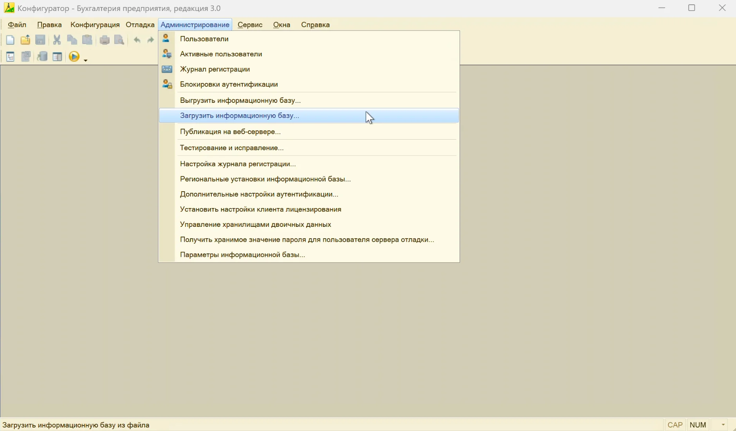Collapse the Администрирование menu

(x=195, y=25)
